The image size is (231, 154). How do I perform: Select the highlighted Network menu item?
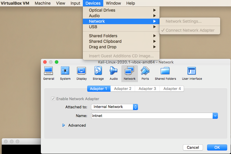[x=121, y=21]
